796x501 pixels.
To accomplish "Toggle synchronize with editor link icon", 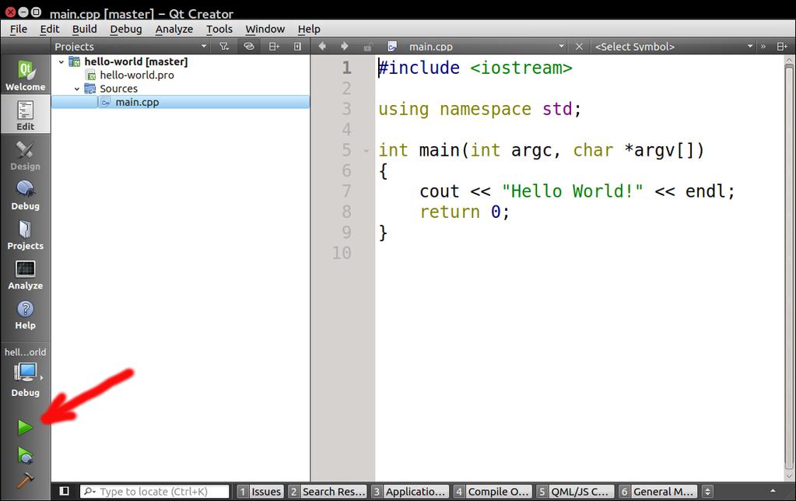I will [x=248, y=46].
